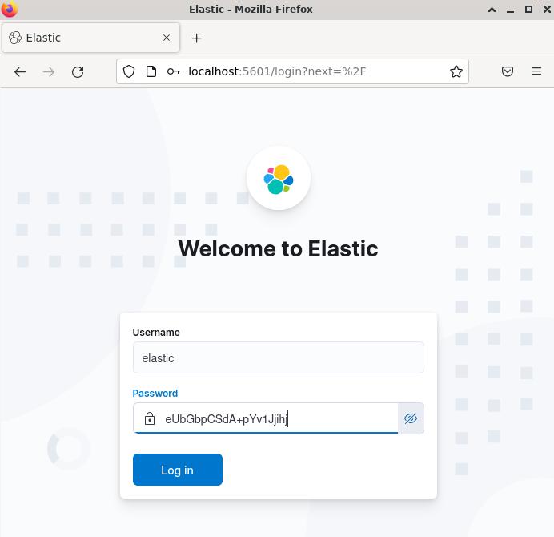Click inside the Password input field

tap(265, 418)
